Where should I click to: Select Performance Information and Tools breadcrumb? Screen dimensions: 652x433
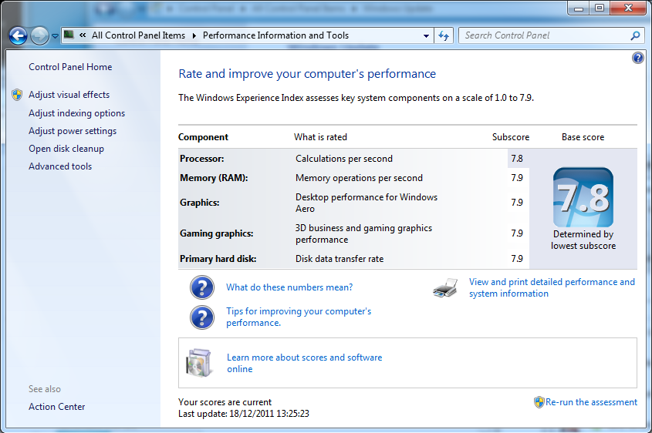pyautogui.click(x=275, y=35)
